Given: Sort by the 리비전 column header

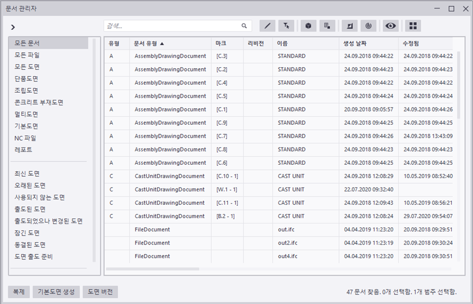Looking at the screenshot, I should pyautogui.click(x=258, y=43).
